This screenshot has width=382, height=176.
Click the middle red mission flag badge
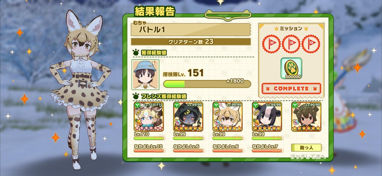click(x=291, y=44)
